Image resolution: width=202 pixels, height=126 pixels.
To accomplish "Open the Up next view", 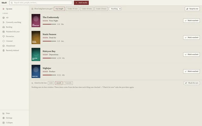I will point(15,9).
